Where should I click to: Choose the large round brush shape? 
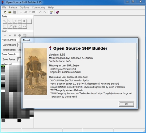tap(20, 35)
